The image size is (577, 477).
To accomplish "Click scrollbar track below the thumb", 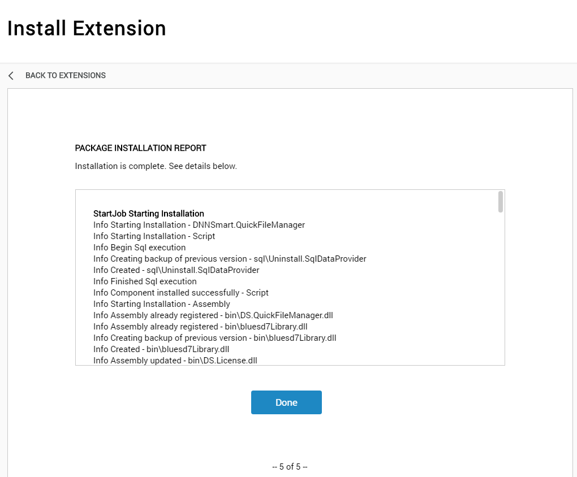I will (x=501, y=289).
